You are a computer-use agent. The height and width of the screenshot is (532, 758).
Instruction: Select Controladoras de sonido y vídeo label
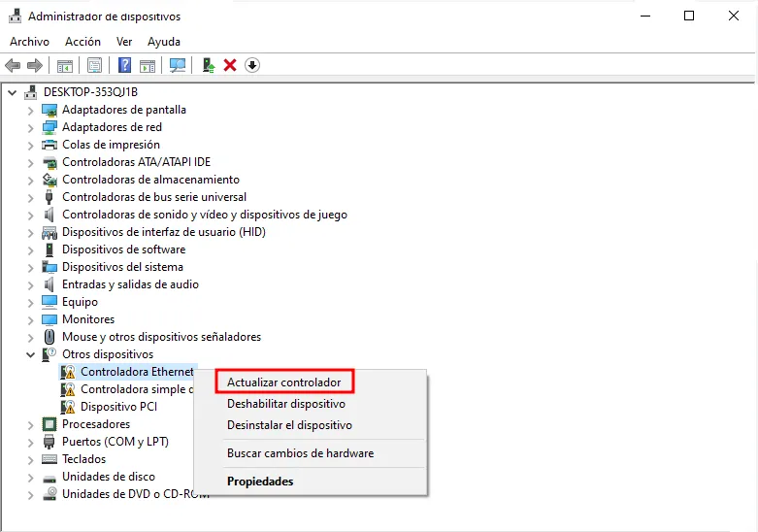coord(205,215)
